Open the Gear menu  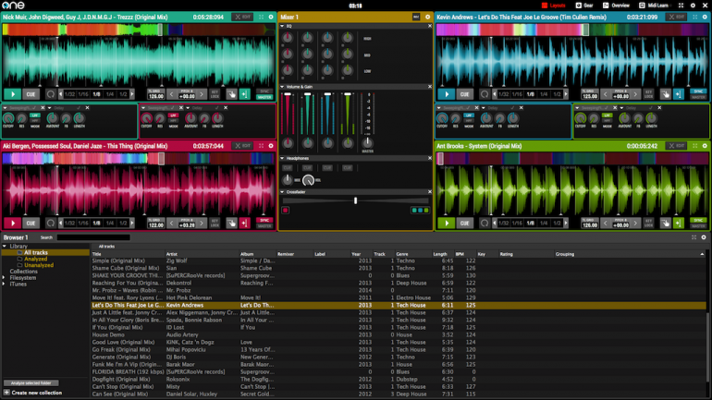[584, 6]
